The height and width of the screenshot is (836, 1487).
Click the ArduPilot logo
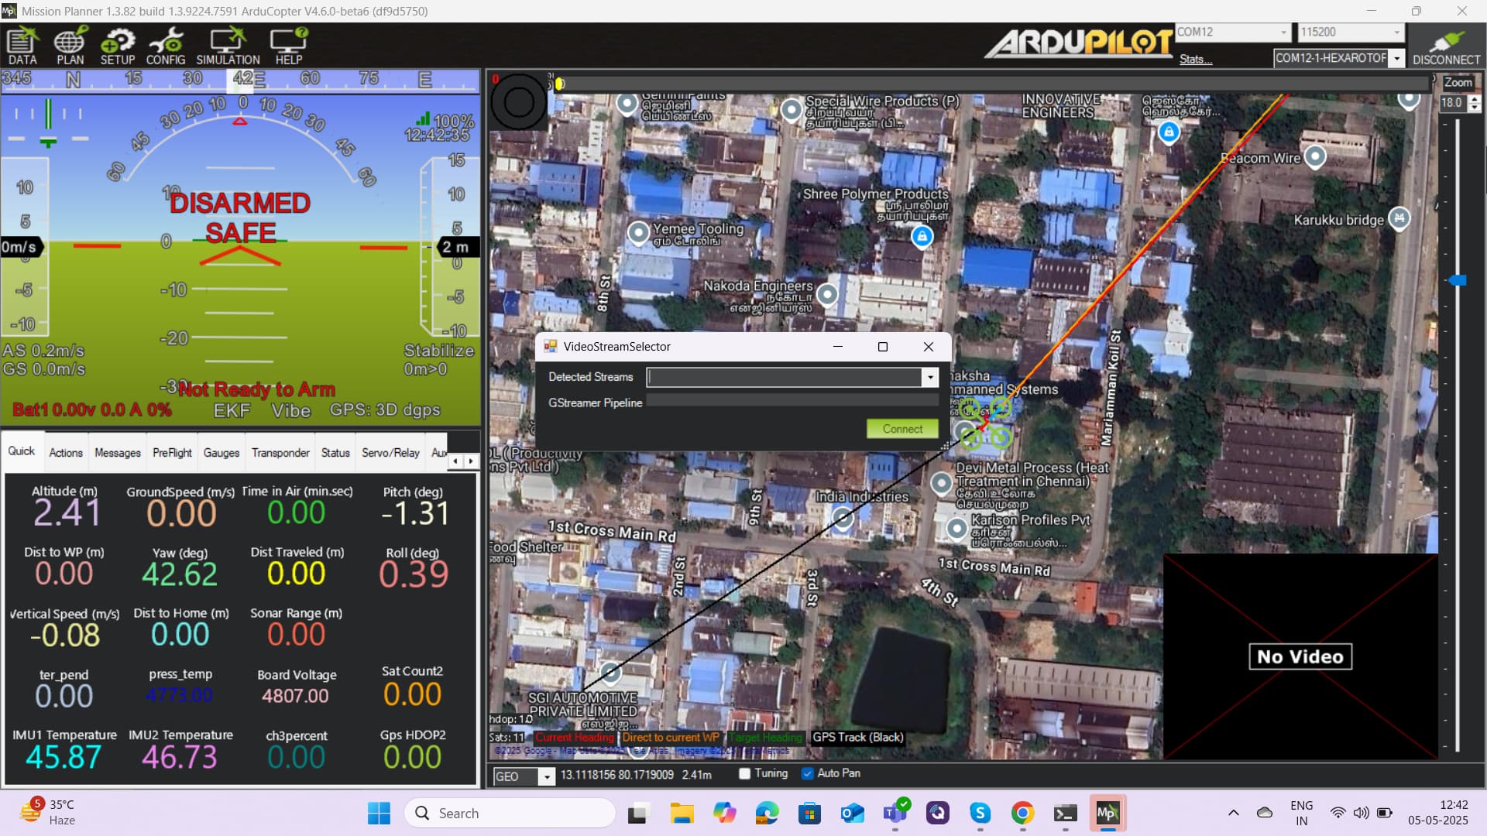(x=1079, y=43)
